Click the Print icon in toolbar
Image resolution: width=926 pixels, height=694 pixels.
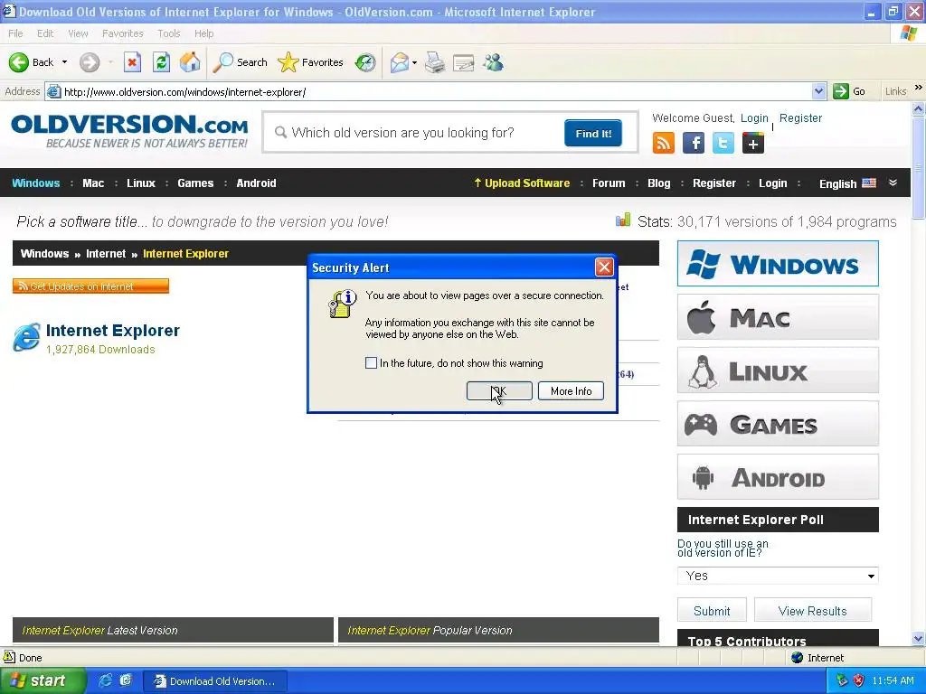pos(435,62)
